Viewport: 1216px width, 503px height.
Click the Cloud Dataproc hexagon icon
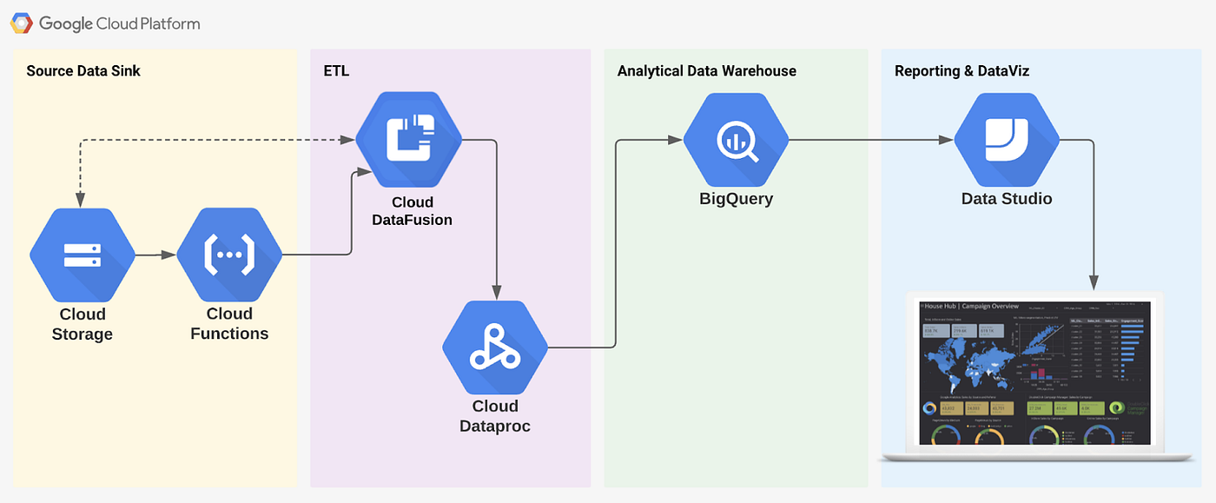pos(495,347)
